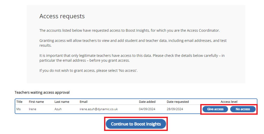
Task: Click the Email column header
Action: tap(84, 102)
